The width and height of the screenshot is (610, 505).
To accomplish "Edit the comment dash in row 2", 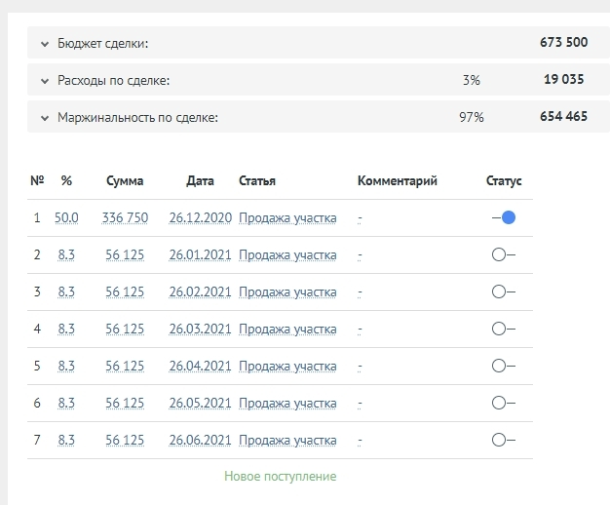I will click(x=360, y=254).
